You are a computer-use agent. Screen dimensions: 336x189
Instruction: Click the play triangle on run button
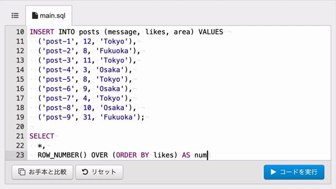coord(273,172)
